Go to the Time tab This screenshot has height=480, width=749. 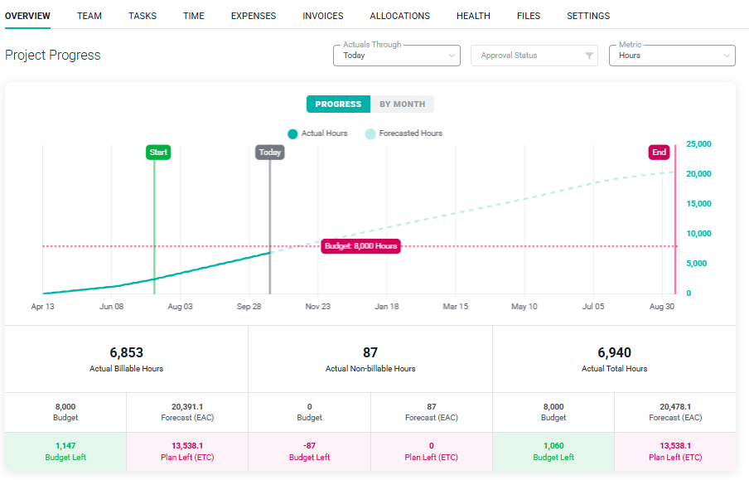193,16
